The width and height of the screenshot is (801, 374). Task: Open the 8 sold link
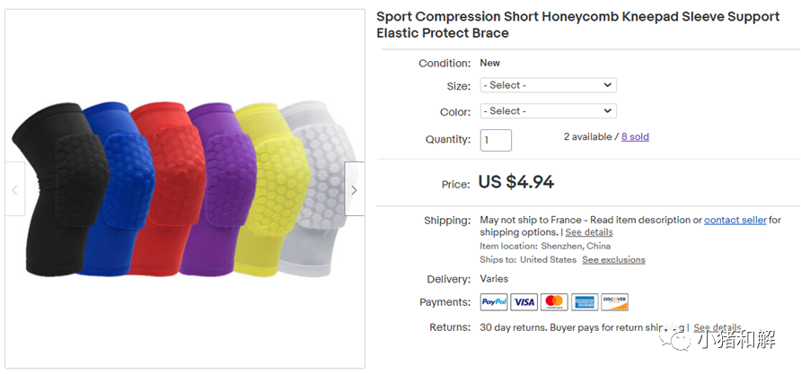pyautogui.click(x=635, y=136)
